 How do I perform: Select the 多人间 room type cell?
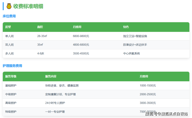coord(9,54)
